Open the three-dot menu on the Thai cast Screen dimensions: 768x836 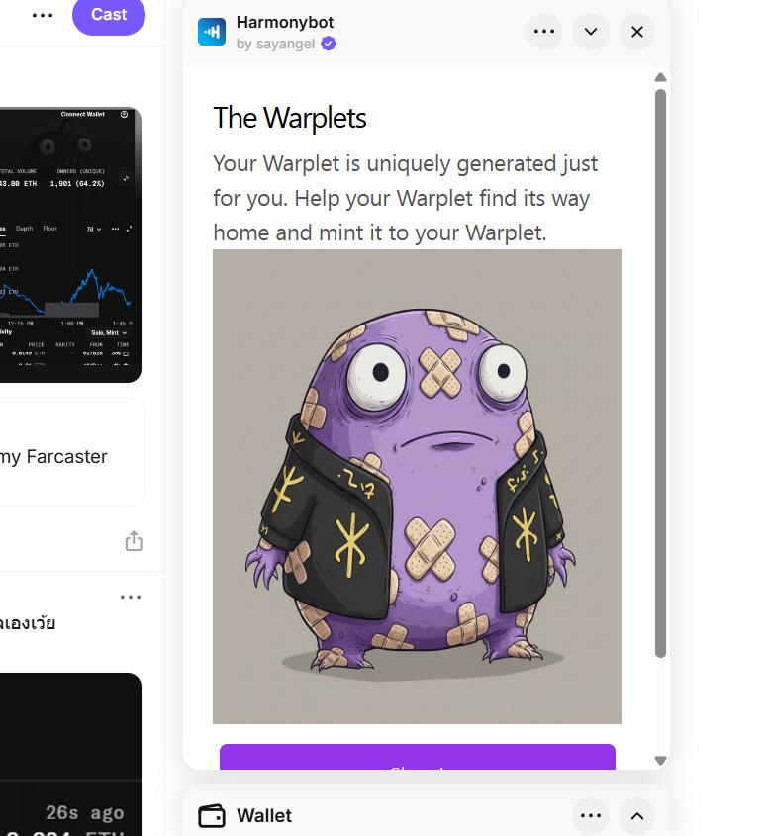pos(131,597)
